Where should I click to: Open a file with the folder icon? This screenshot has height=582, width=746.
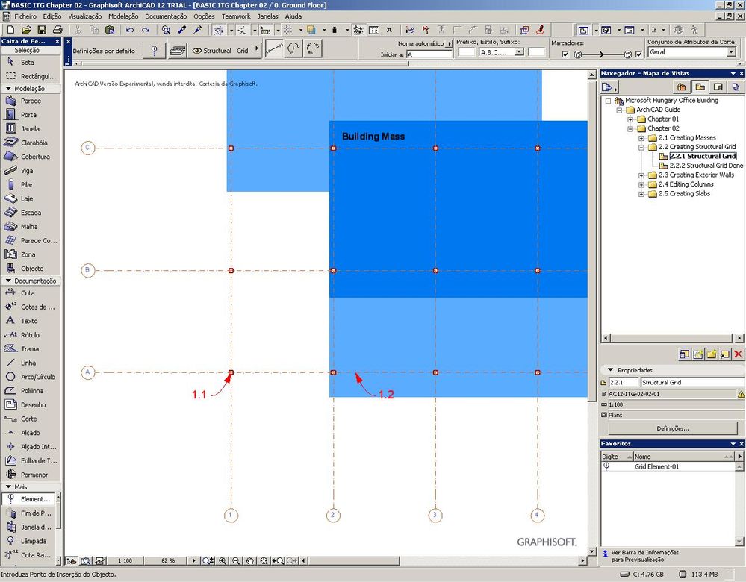tap(26, 30)
